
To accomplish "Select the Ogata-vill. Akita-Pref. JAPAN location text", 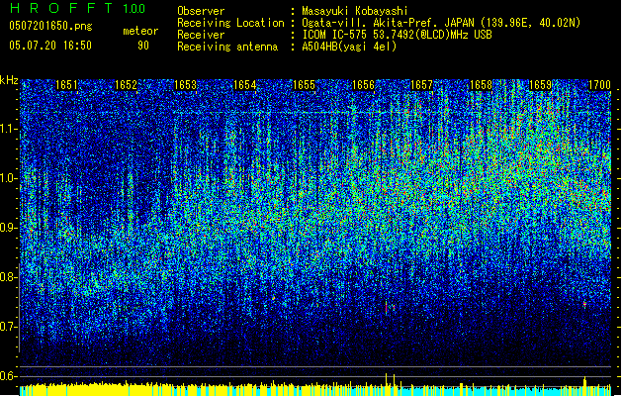I will tap(441, 23).
